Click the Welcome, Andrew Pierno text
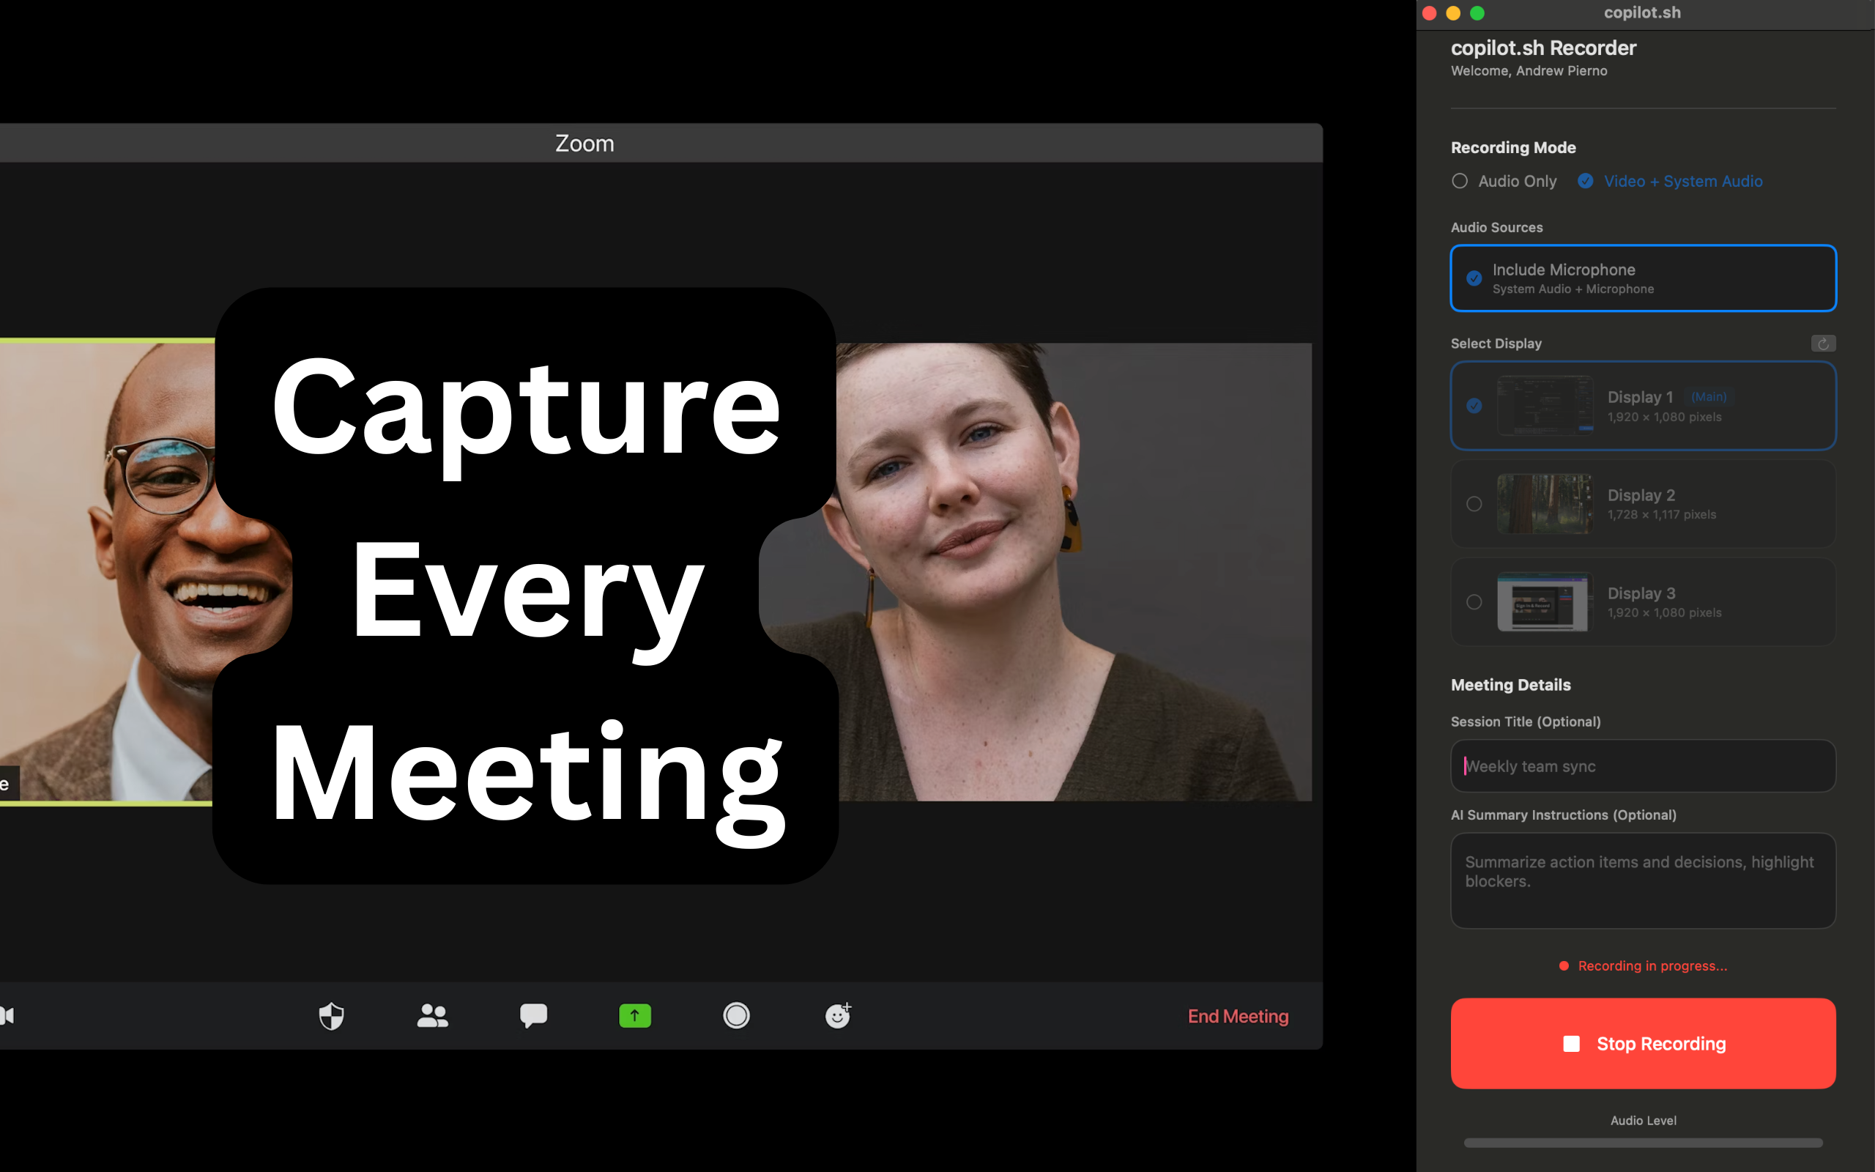 click(1529, 70)
